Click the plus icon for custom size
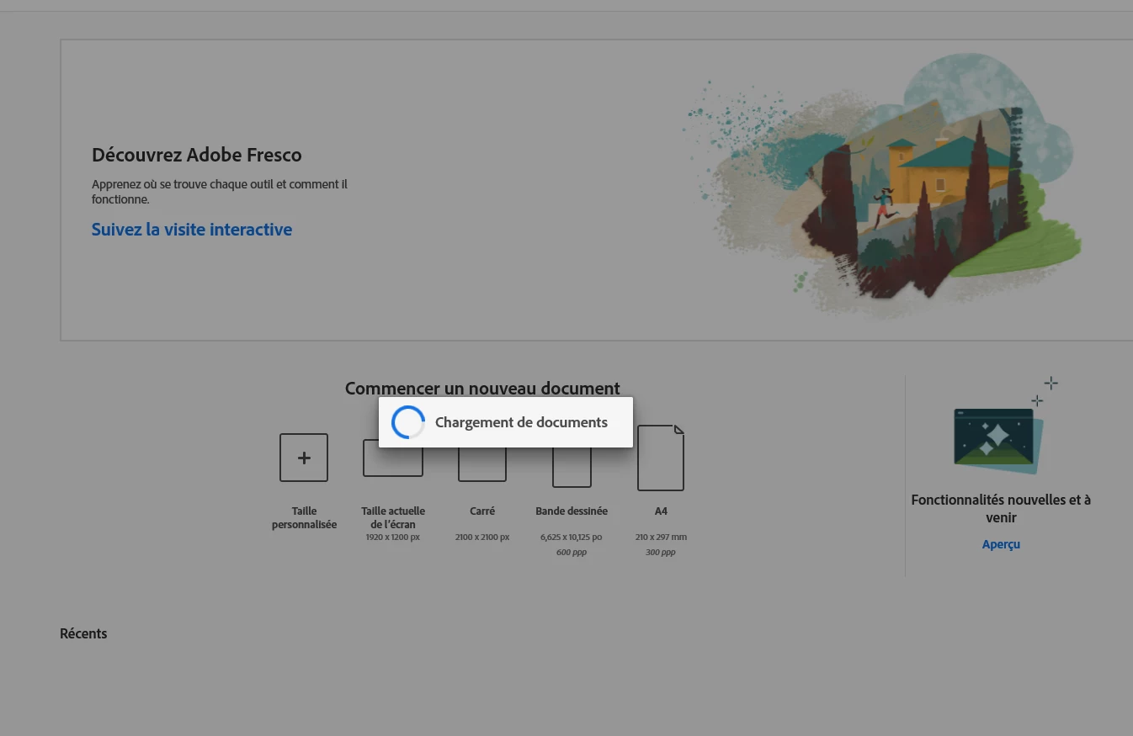Viewport: 1133px width, 736px height. [304, 458]
